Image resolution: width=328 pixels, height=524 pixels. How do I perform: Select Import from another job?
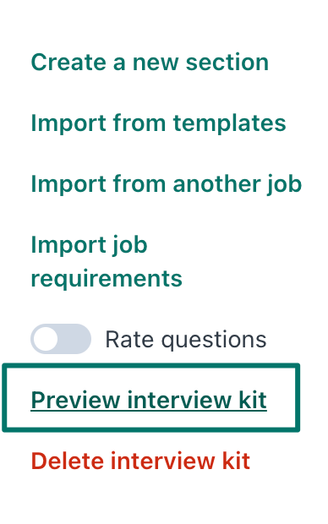(x=167, y=183)
